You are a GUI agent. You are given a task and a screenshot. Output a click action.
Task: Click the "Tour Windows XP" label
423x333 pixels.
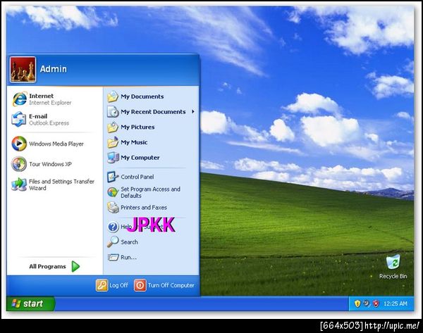click(51, 164)
